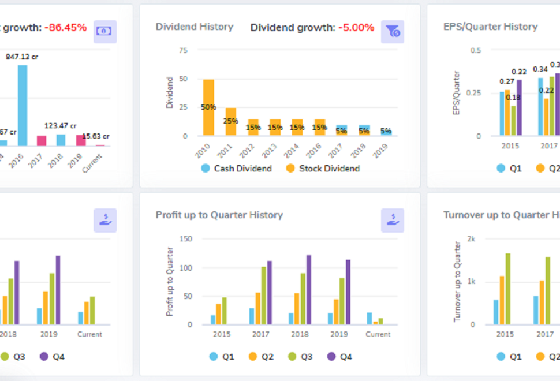
Task: Hide Q1 series in Profit up to Quarter chart
Action: tap(222, 357)
